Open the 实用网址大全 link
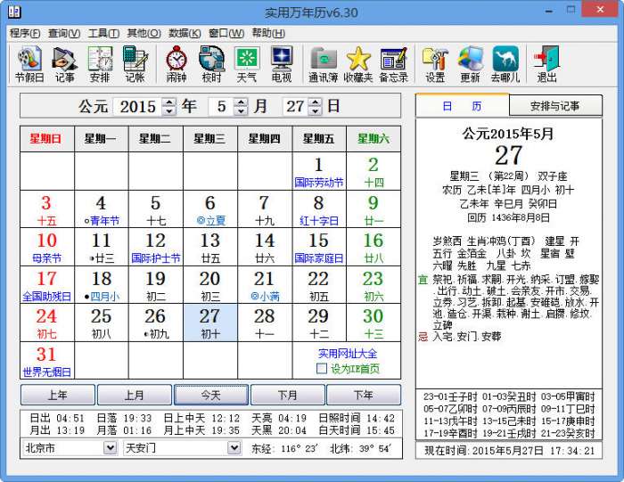Viewport: 624px width, 482px height. [348, 354]
